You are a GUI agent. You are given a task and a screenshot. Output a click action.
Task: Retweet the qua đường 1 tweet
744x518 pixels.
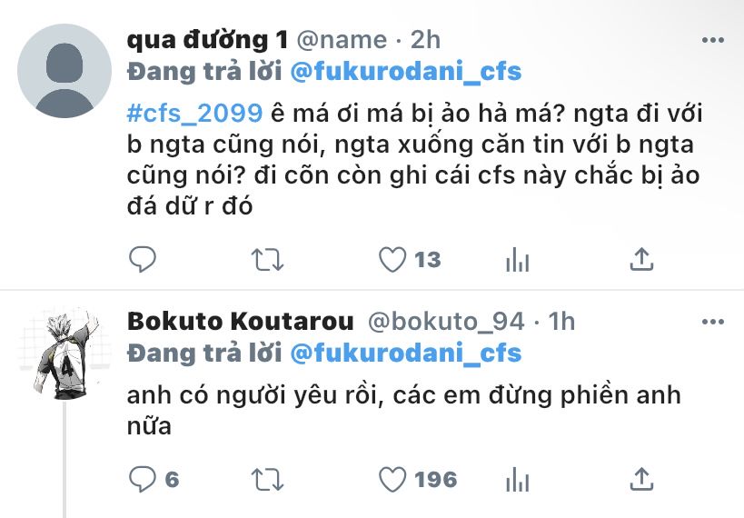tap(267, 260)
